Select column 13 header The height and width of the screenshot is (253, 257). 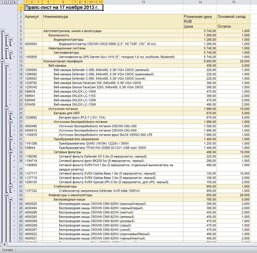143,2
